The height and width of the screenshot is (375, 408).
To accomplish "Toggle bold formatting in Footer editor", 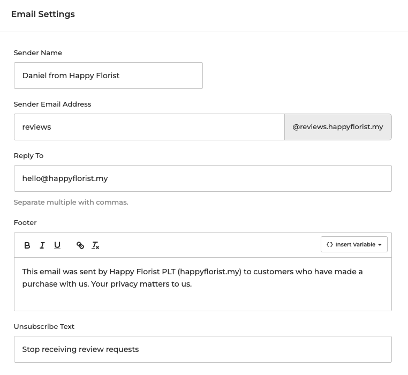I will [27, 245].
